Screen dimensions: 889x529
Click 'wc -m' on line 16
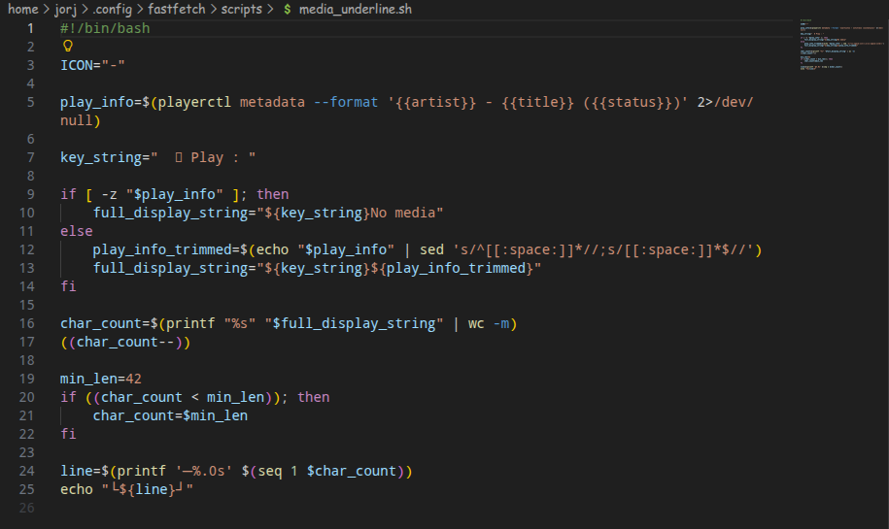[488, 323]
